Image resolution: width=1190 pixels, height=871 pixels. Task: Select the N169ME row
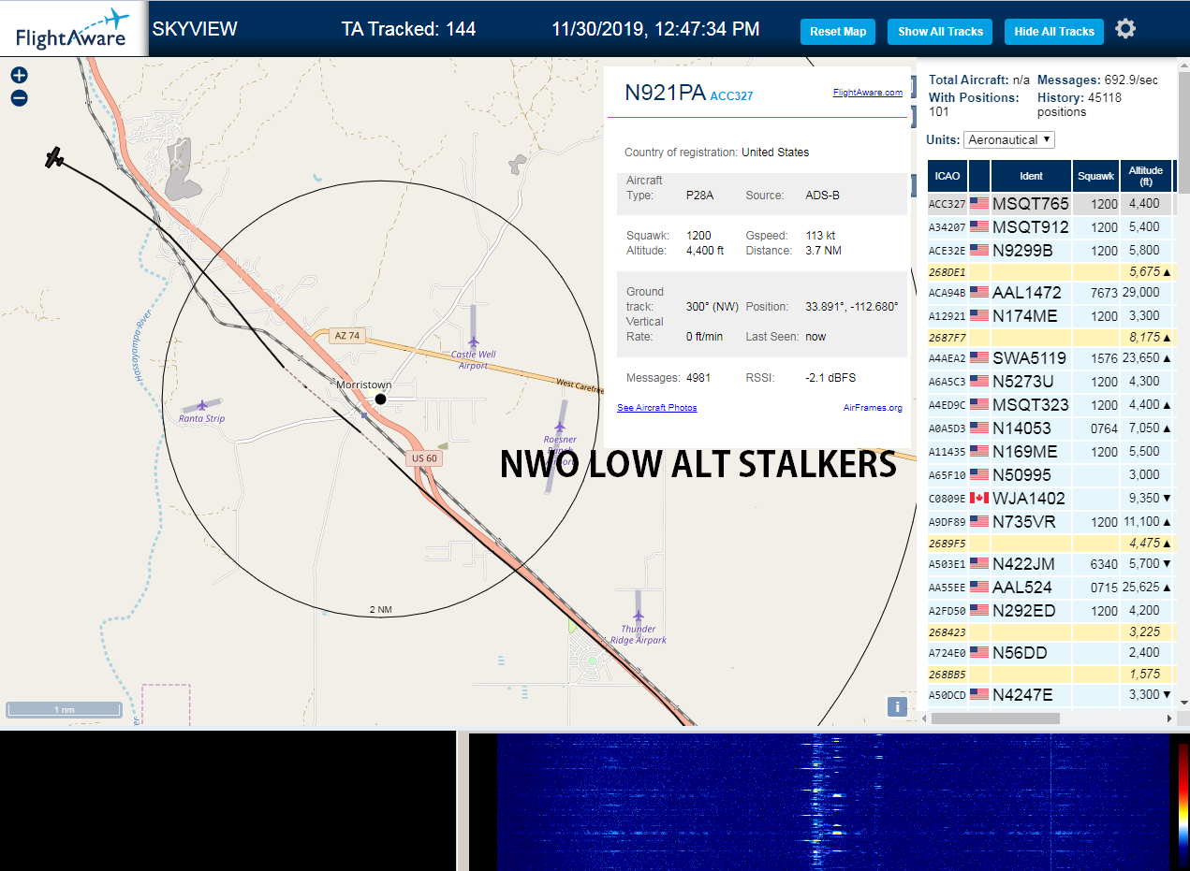[1051, 452]
